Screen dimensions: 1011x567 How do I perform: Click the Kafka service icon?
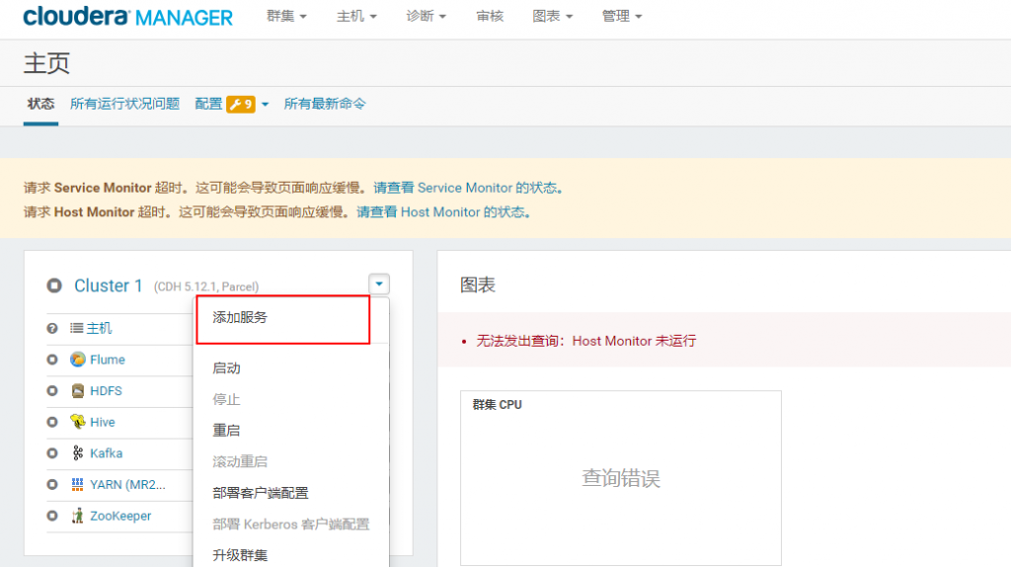[77, 452]
